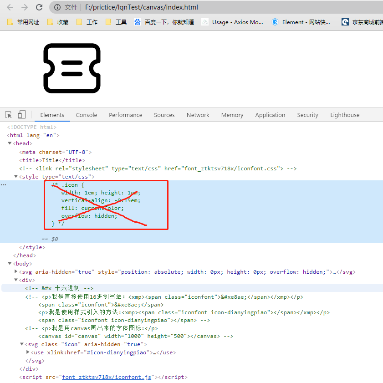Open the 京东商城 bookmark
Screen dimensions: 383x383
(362, 22)
